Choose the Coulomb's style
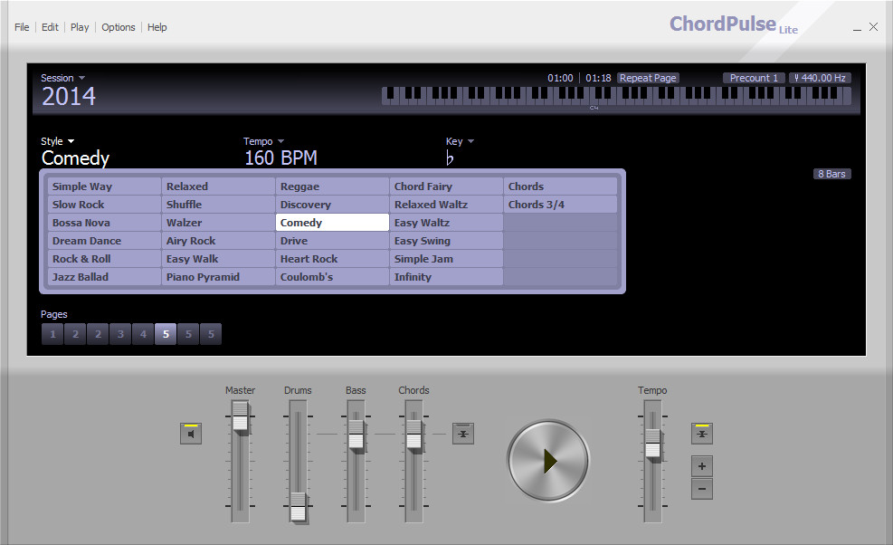This screenshot has height=545, width=893. 333,277
